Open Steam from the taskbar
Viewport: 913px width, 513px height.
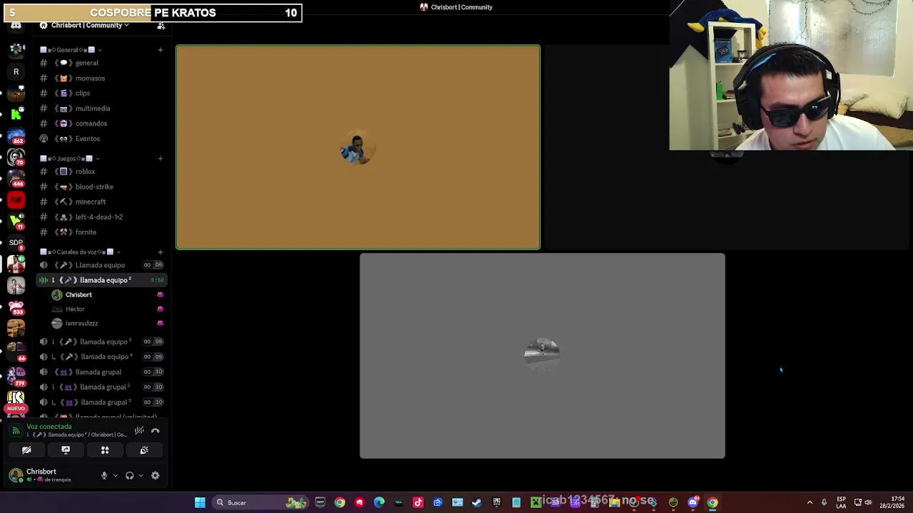476,502
